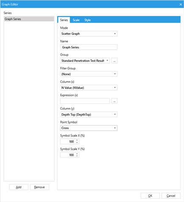Click the Name text field
Image resolution: width=184 pixels, height=202 pixels.
point(89,47)
